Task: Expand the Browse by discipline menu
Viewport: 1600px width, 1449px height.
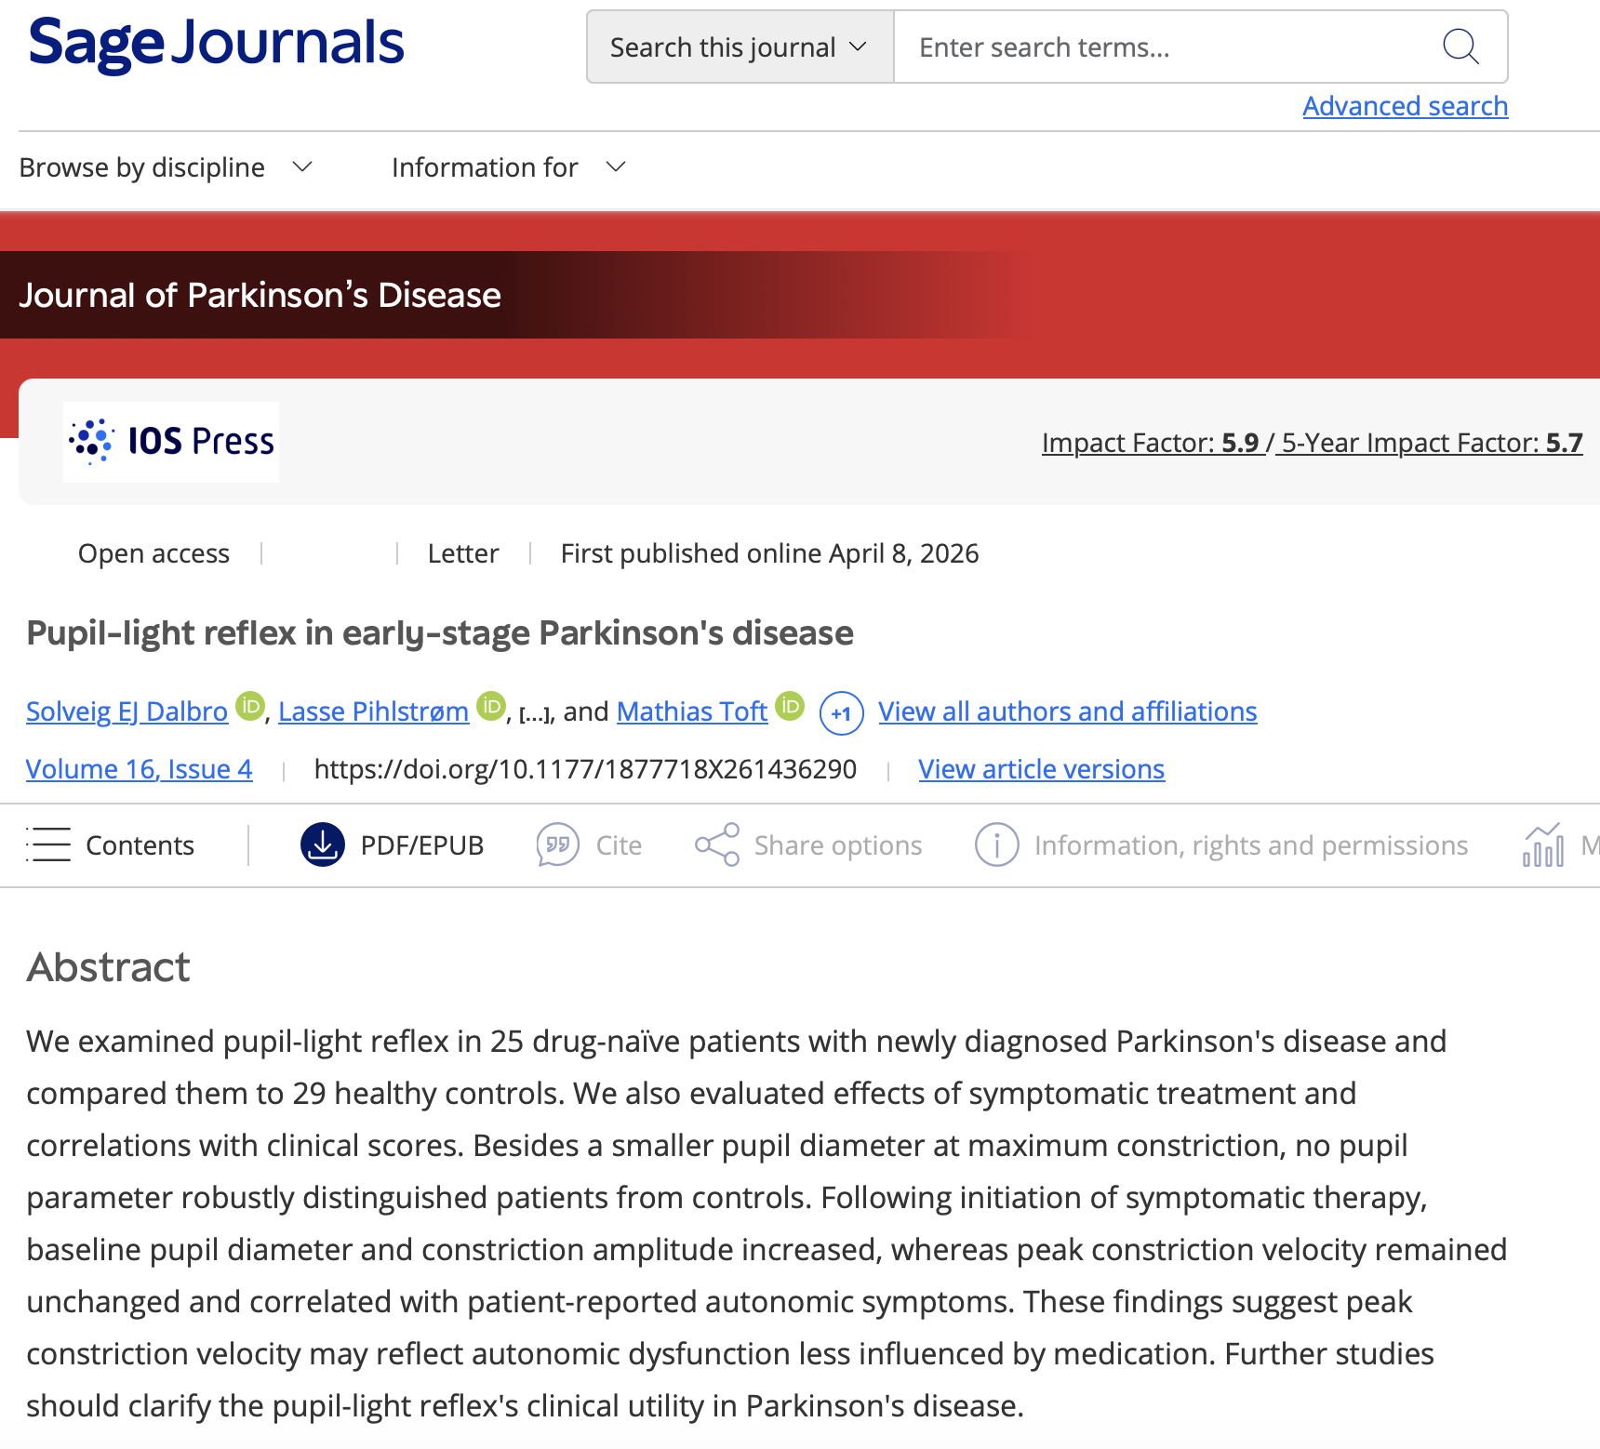Action: pyautogui.click(x=166, y=167)
